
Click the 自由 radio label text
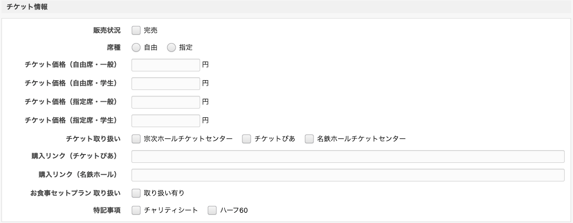(151, 47)
